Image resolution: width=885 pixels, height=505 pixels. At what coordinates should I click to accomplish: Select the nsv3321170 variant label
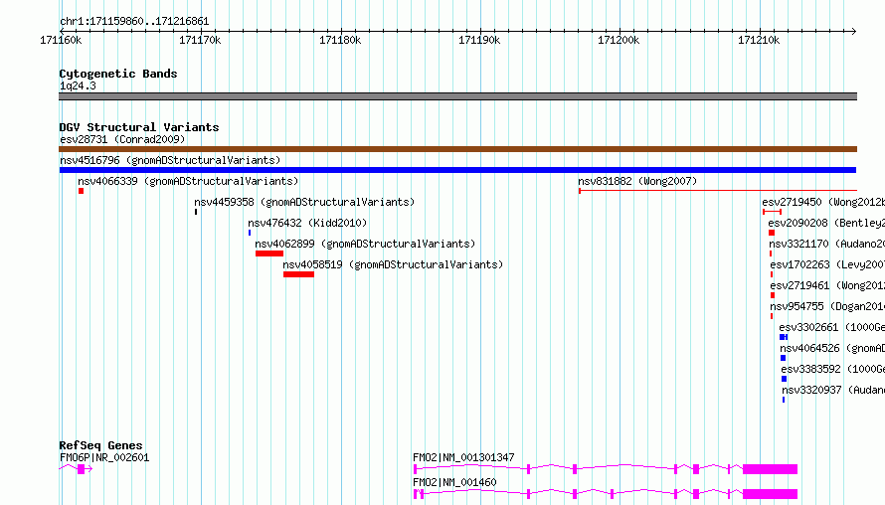827,244
